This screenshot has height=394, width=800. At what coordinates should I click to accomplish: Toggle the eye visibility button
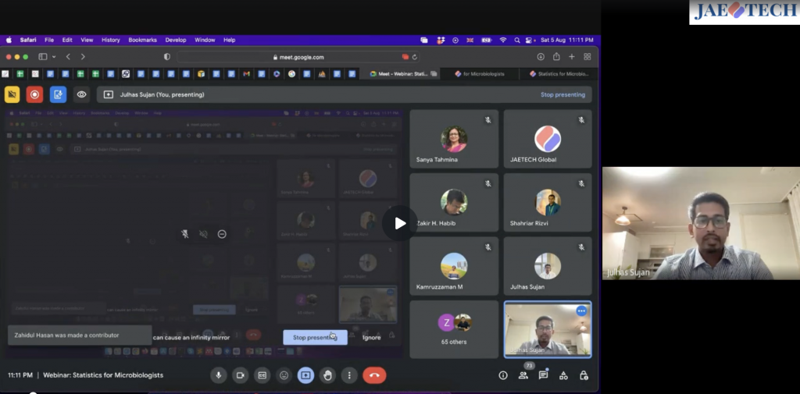point(81,94)
